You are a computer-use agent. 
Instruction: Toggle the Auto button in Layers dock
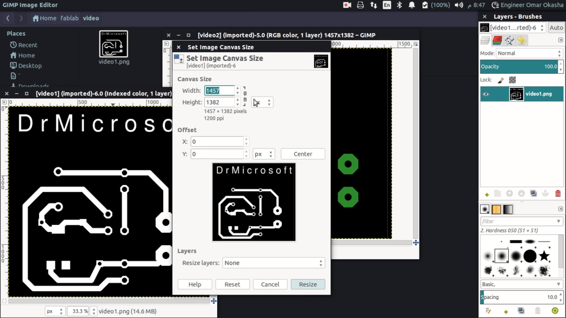tap(556, 28)
